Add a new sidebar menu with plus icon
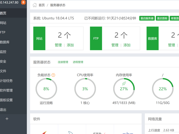The image size is (179, 134). (7, 119)
